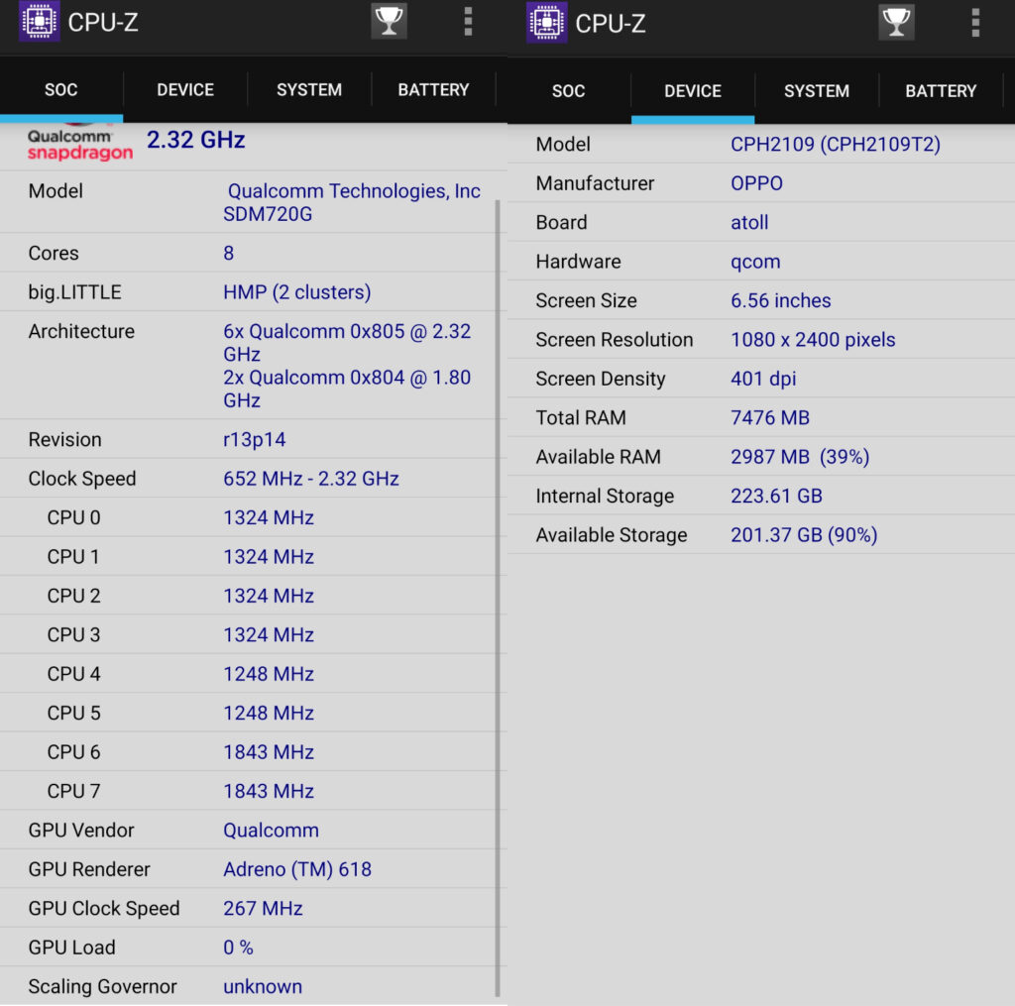The width and height of the screenshot is (1015, 1006).
Task: Click the Architecture row label
Action: 81,331
